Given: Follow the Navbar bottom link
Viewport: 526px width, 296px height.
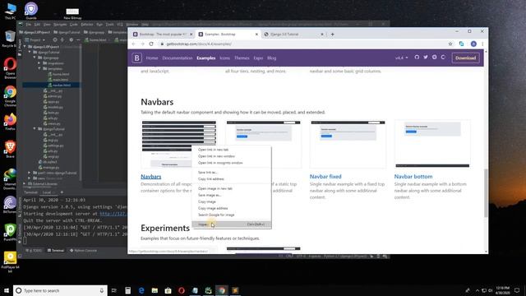Looking at the screenshot, I should tap(413, 177).
